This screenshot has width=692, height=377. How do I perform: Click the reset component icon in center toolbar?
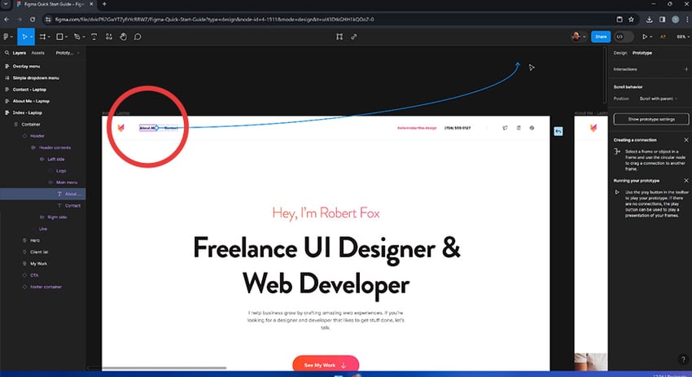click(x=339, y=37)
